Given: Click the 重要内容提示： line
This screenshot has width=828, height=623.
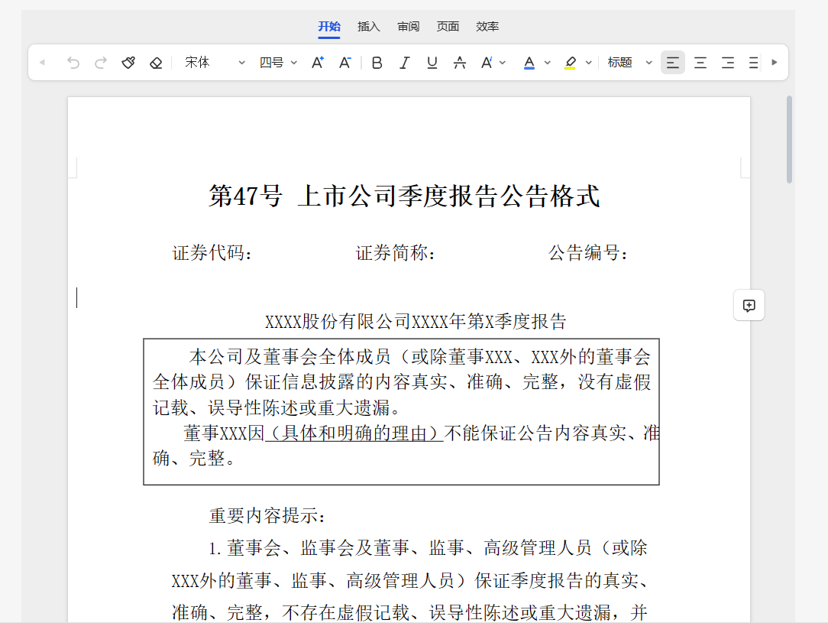Looking at the screenshot, I should (x=267, y=516).
